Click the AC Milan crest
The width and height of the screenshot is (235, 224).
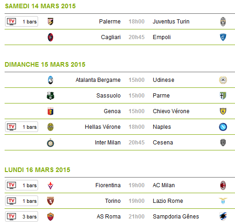click(223, 185)
